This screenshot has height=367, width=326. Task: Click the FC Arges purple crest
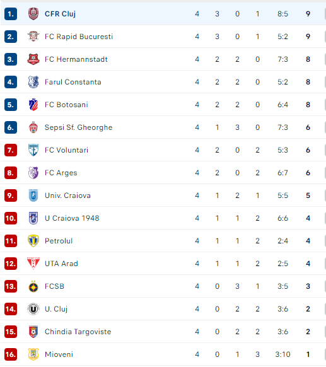coord(33,173)
